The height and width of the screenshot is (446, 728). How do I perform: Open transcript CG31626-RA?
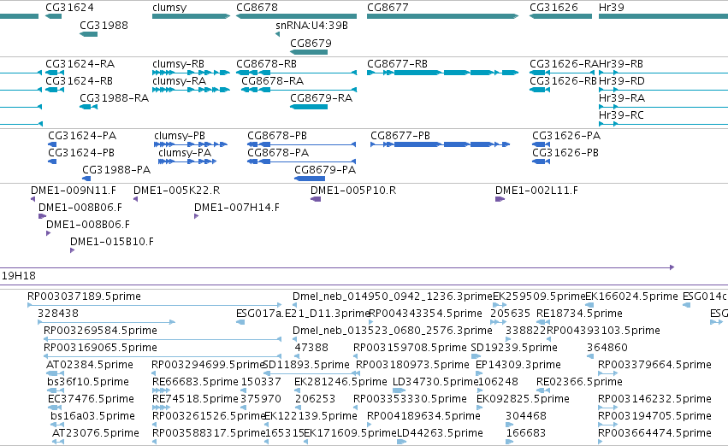point(564,64)
